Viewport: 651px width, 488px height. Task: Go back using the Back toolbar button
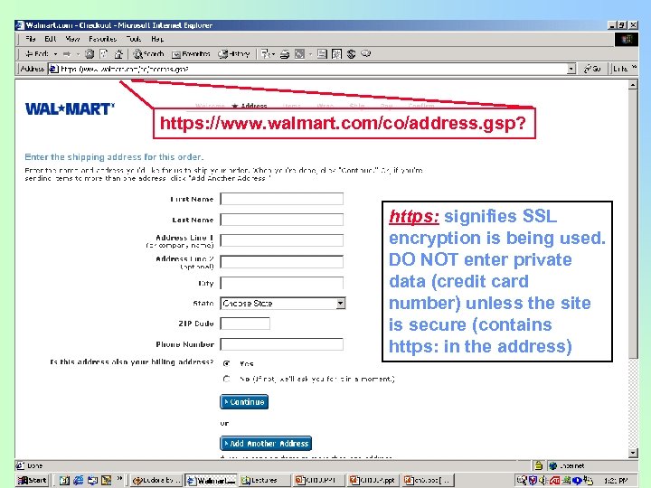[x=36, y=54]
